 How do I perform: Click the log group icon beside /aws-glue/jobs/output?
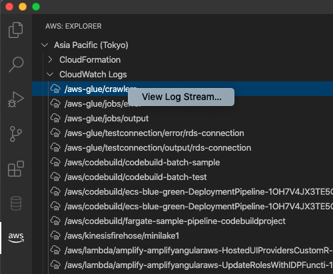(55, 118)
